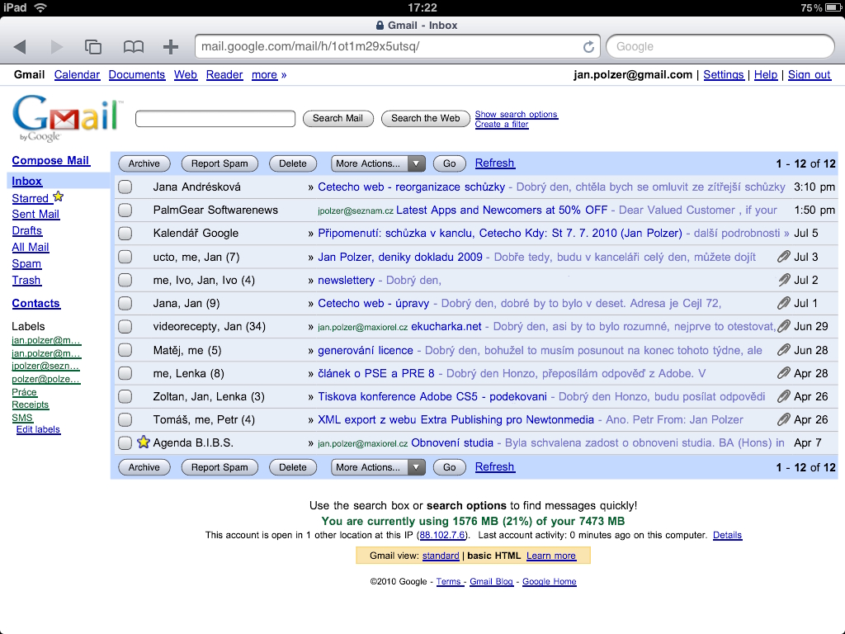Open the Documents app from the top bar

pyautogui.click(x=137, y=74)
